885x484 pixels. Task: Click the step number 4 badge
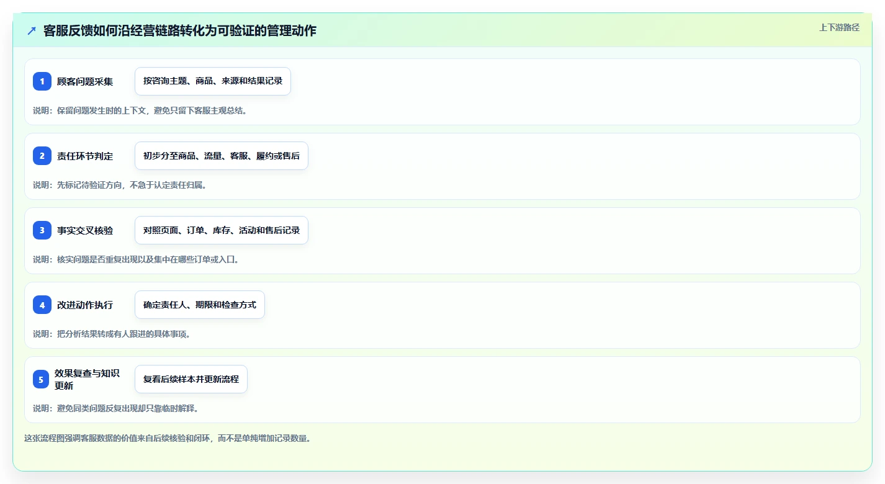point(42,305)
